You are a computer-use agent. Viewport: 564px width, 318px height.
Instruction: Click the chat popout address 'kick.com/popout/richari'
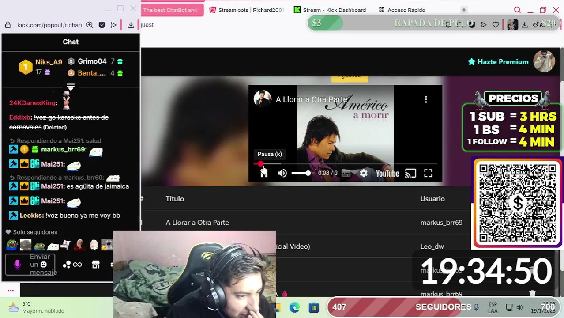[x=49, y=25]
